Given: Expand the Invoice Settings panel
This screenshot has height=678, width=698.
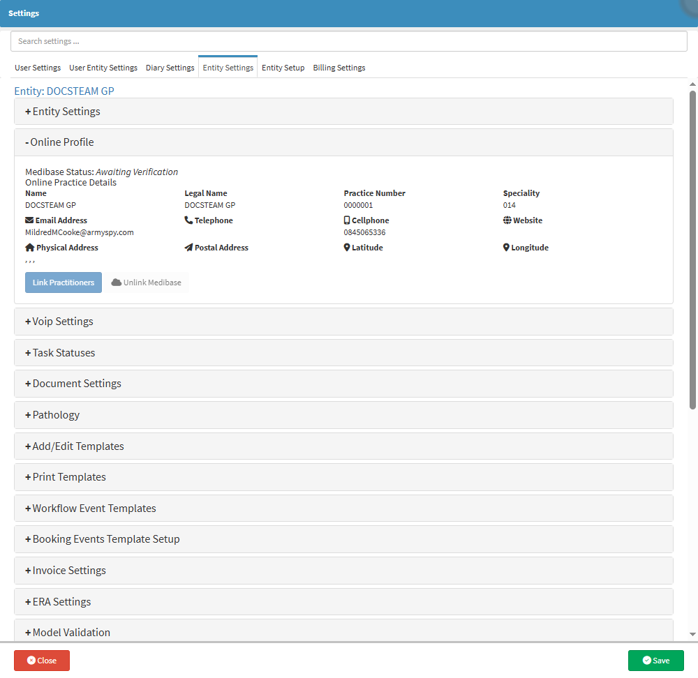Looking at the screenshot, I should (68, 571).
